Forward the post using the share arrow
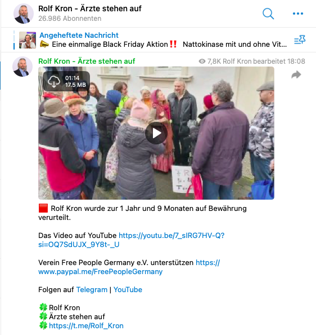This screenshot has width=316, height=335. point(296,74)
